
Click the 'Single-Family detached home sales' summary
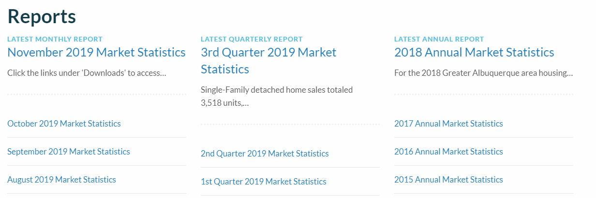coord(277,96)
